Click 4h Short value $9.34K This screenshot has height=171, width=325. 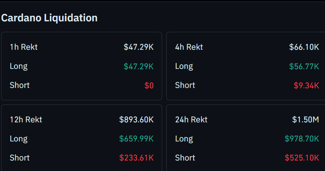[x=306, y=85]
